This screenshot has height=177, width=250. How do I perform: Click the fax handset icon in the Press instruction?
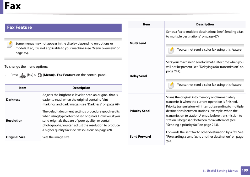point(23,76)
